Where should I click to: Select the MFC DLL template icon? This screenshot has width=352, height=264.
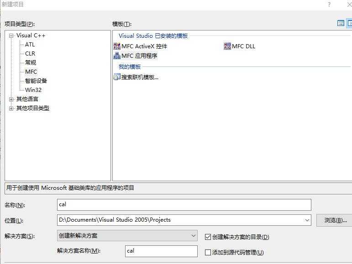click(x=227, y=46)
